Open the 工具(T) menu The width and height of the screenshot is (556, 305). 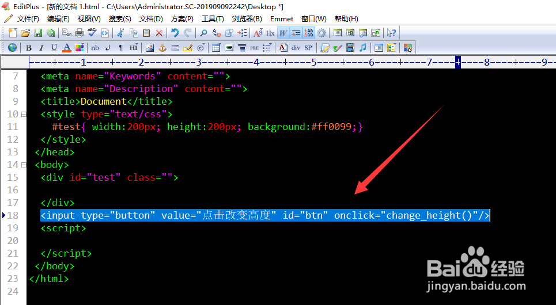213,19
